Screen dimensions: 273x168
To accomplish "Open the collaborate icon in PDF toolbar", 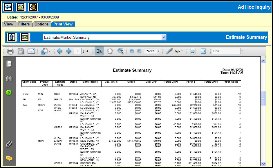I will click(x=44, y=51).
